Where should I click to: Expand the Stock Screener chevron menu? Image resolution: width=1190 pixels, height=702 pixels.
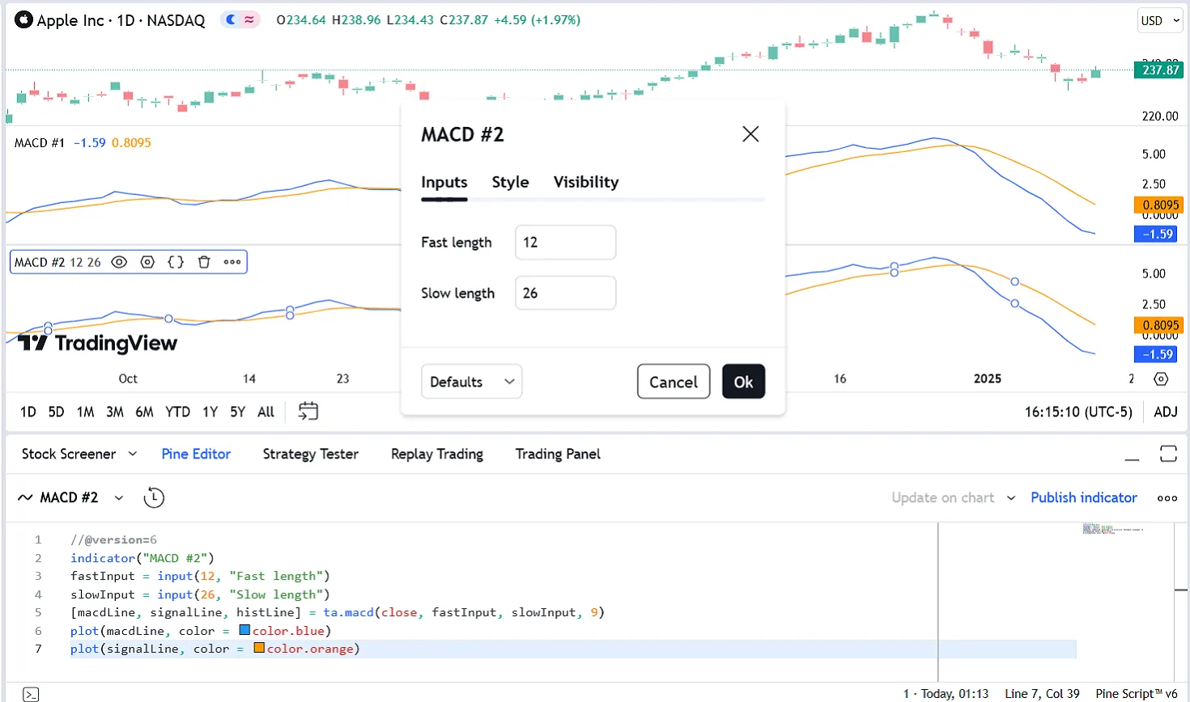133,454
